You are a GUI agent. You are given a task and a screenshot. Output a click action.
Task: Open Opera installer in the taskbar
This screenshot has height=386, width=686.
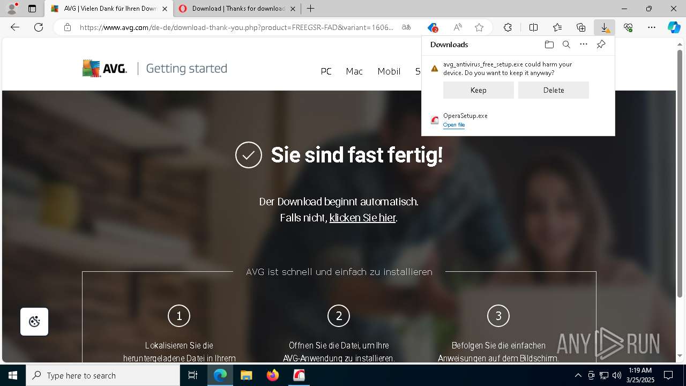(x=299, y=375)
